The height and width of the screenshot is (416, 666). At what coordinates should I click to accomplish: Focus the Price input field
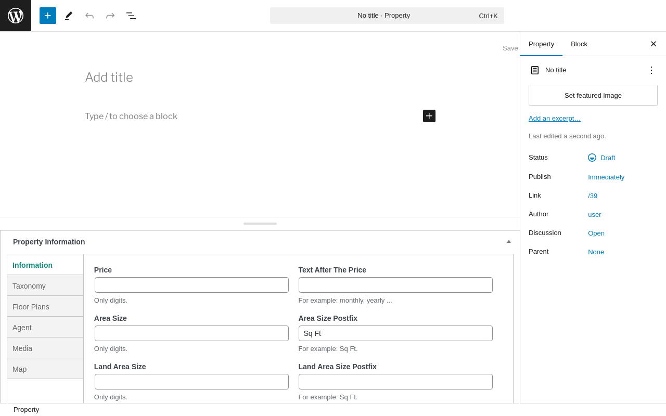191,285
